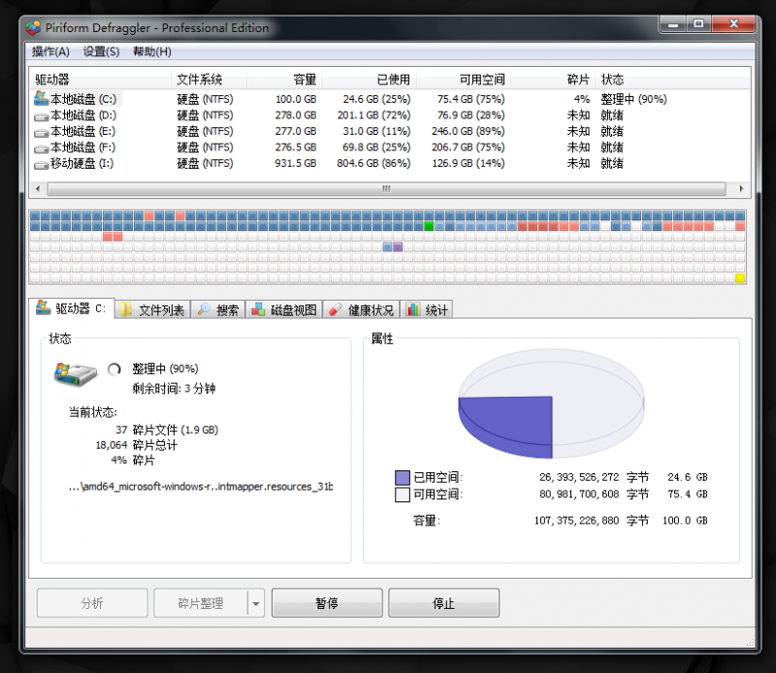Click the 碎片整理 button
The height and width of the screenshot is (673, 776).
201,603
